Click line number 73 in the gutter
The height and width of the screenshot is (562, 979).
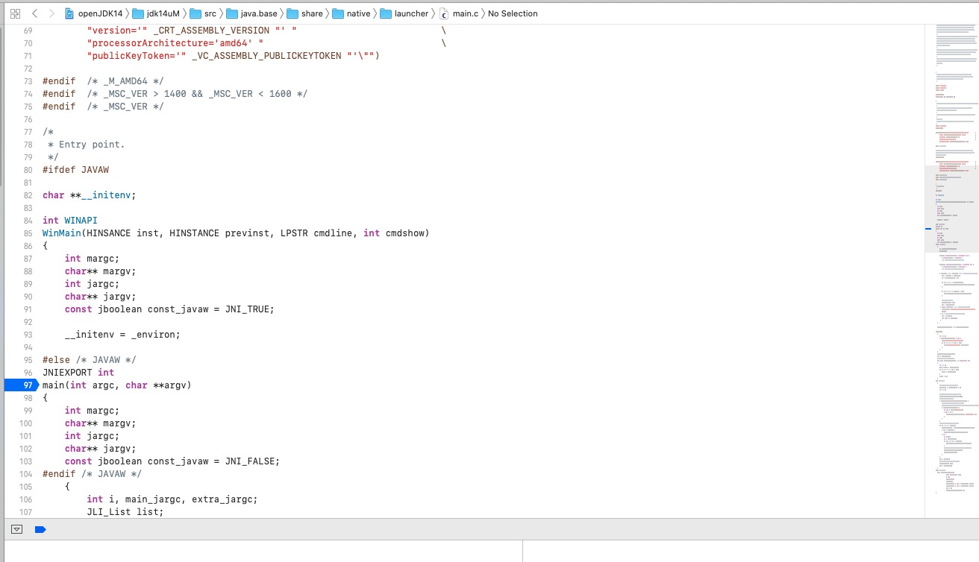[28, 81]
